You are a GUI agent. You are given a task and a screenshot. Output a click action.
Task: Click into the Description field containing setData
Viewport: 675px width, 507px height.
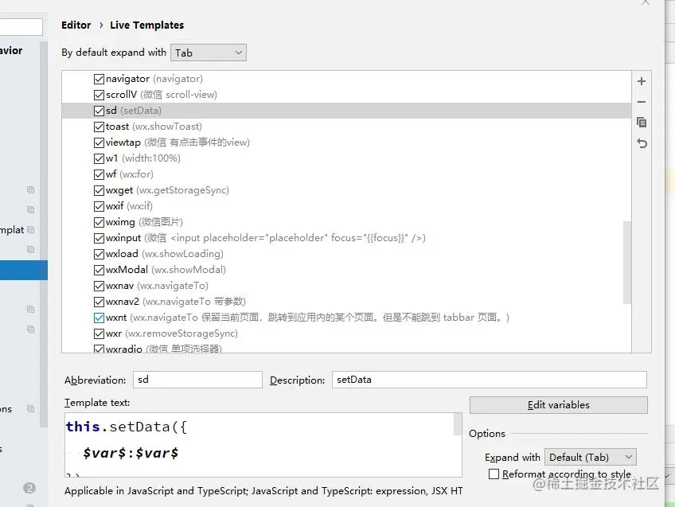(489, 380)
